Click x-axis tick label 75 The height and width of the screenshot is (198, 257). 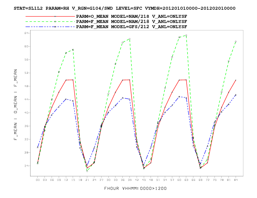(x=214, y=180)
